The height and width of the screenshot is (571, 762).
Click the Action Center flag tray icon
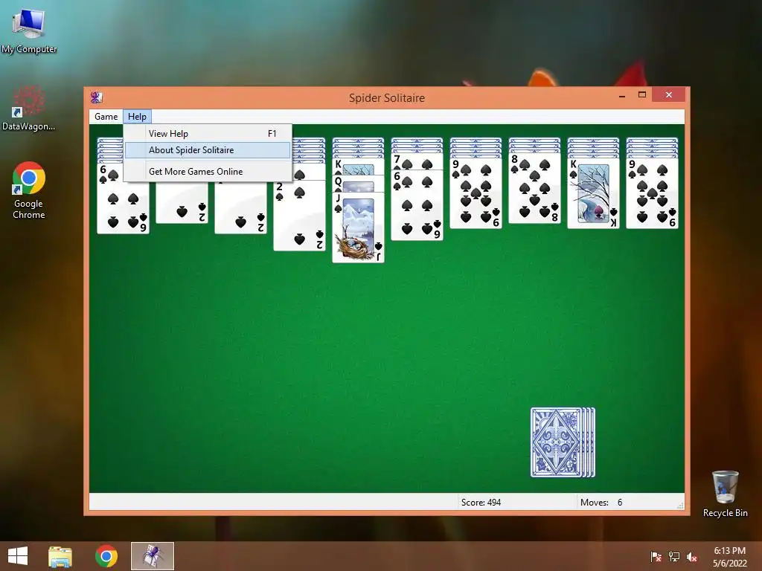click(656, 557)
